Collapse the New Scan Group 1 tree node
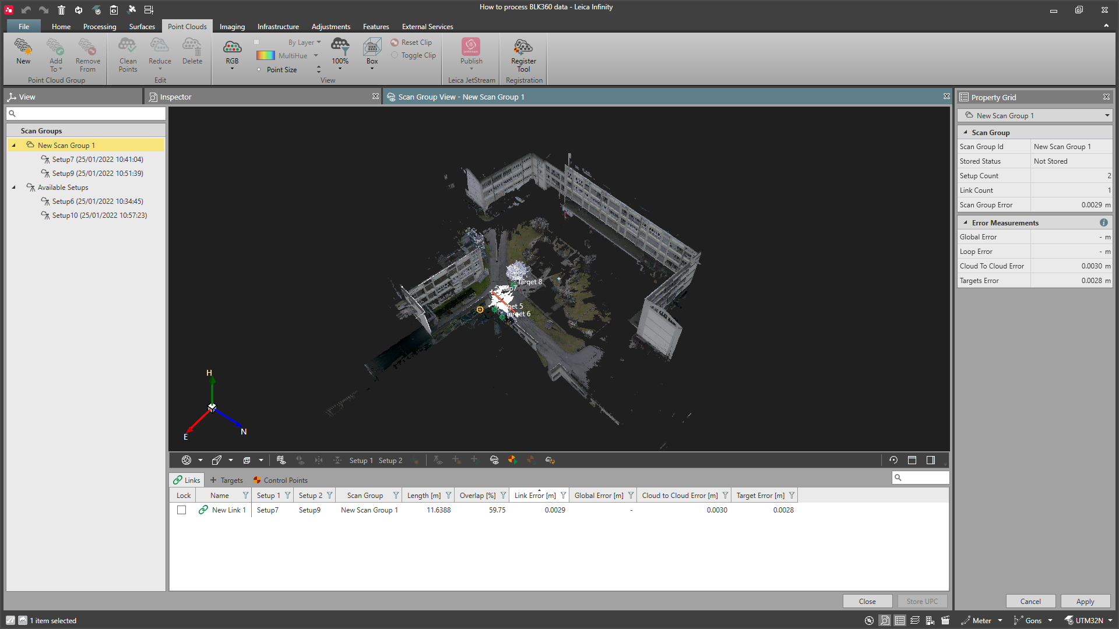1119x629 pixels. (x=13, y=146)
